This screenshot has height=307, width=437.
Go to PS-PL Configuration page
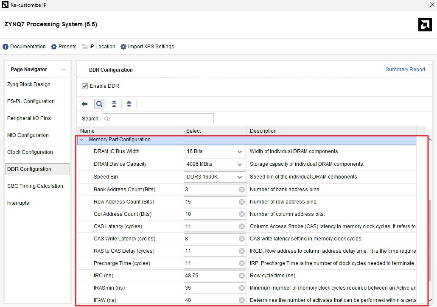coord(31,101)
